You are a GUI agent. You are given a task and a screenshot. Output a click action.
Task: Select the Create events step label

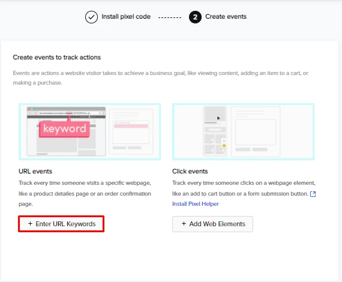point(226,17)
